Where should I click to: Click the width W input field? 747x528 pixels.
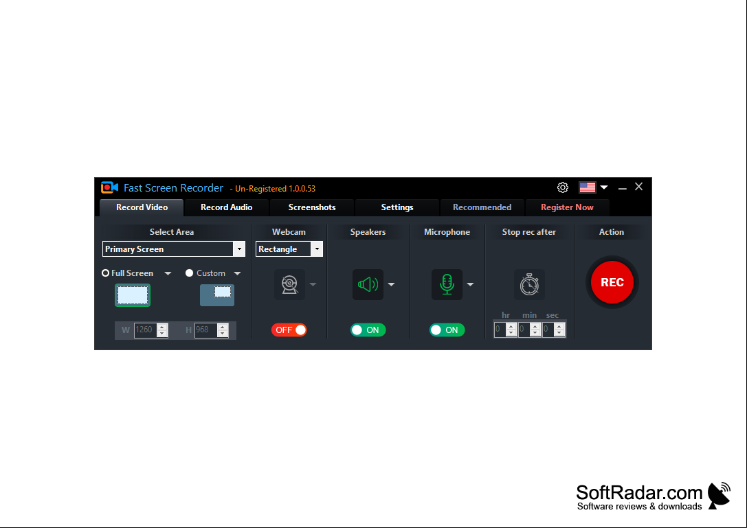tap(145, 330)
